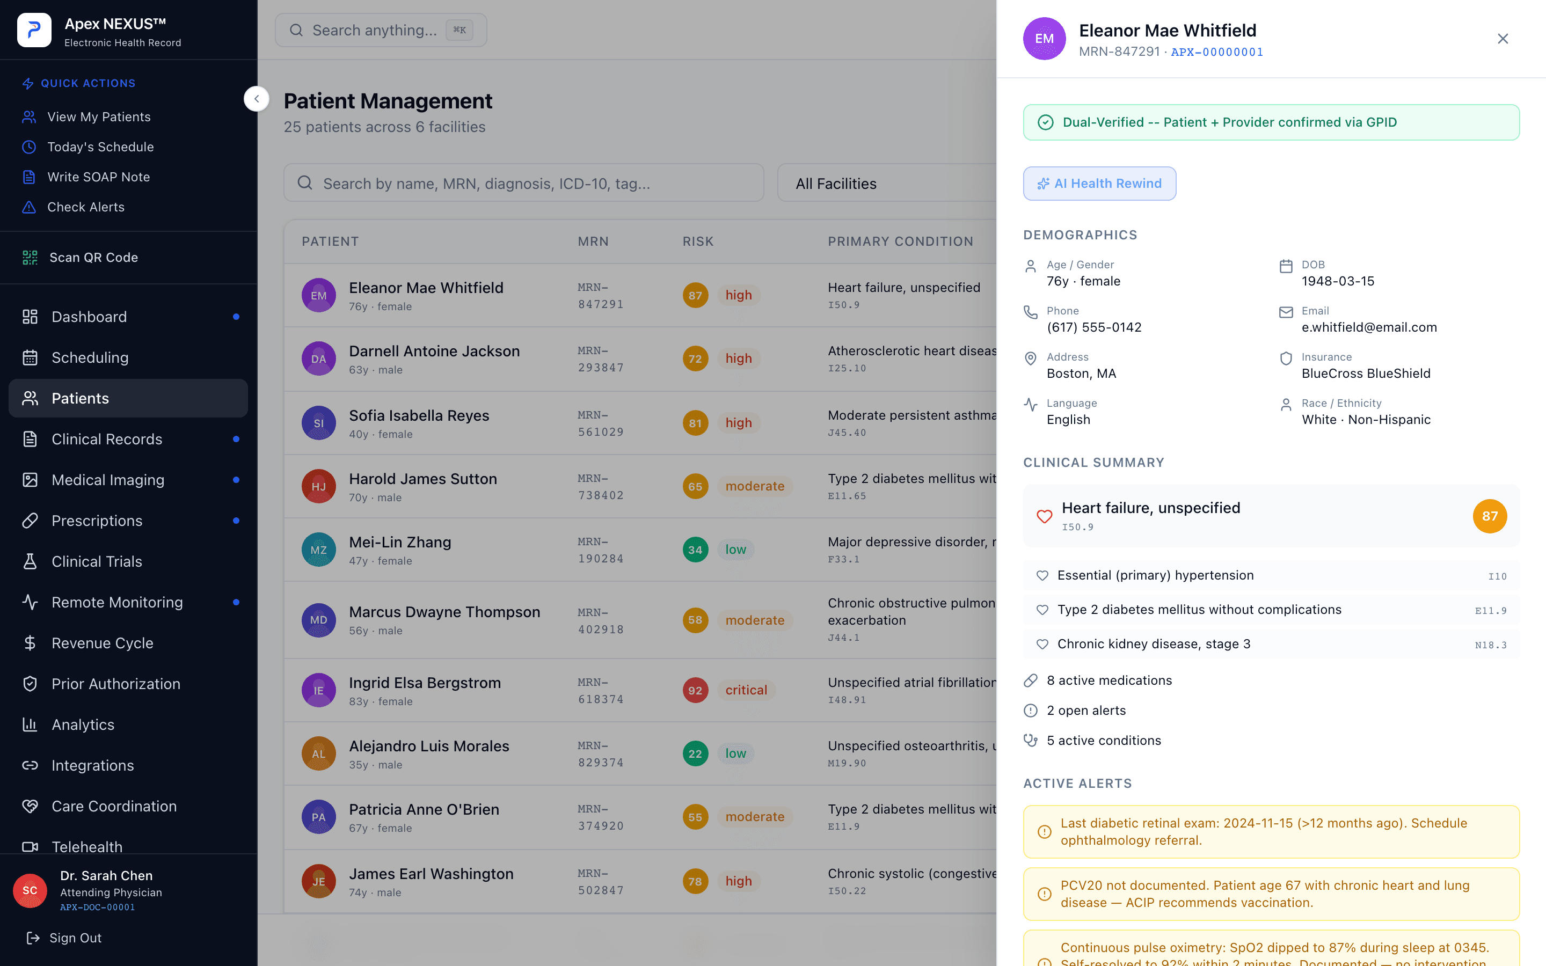The image size is (1546, 966).
Task: Click the Scan QR Code icon
Action: pyautogui.click(x=30, y=258)
